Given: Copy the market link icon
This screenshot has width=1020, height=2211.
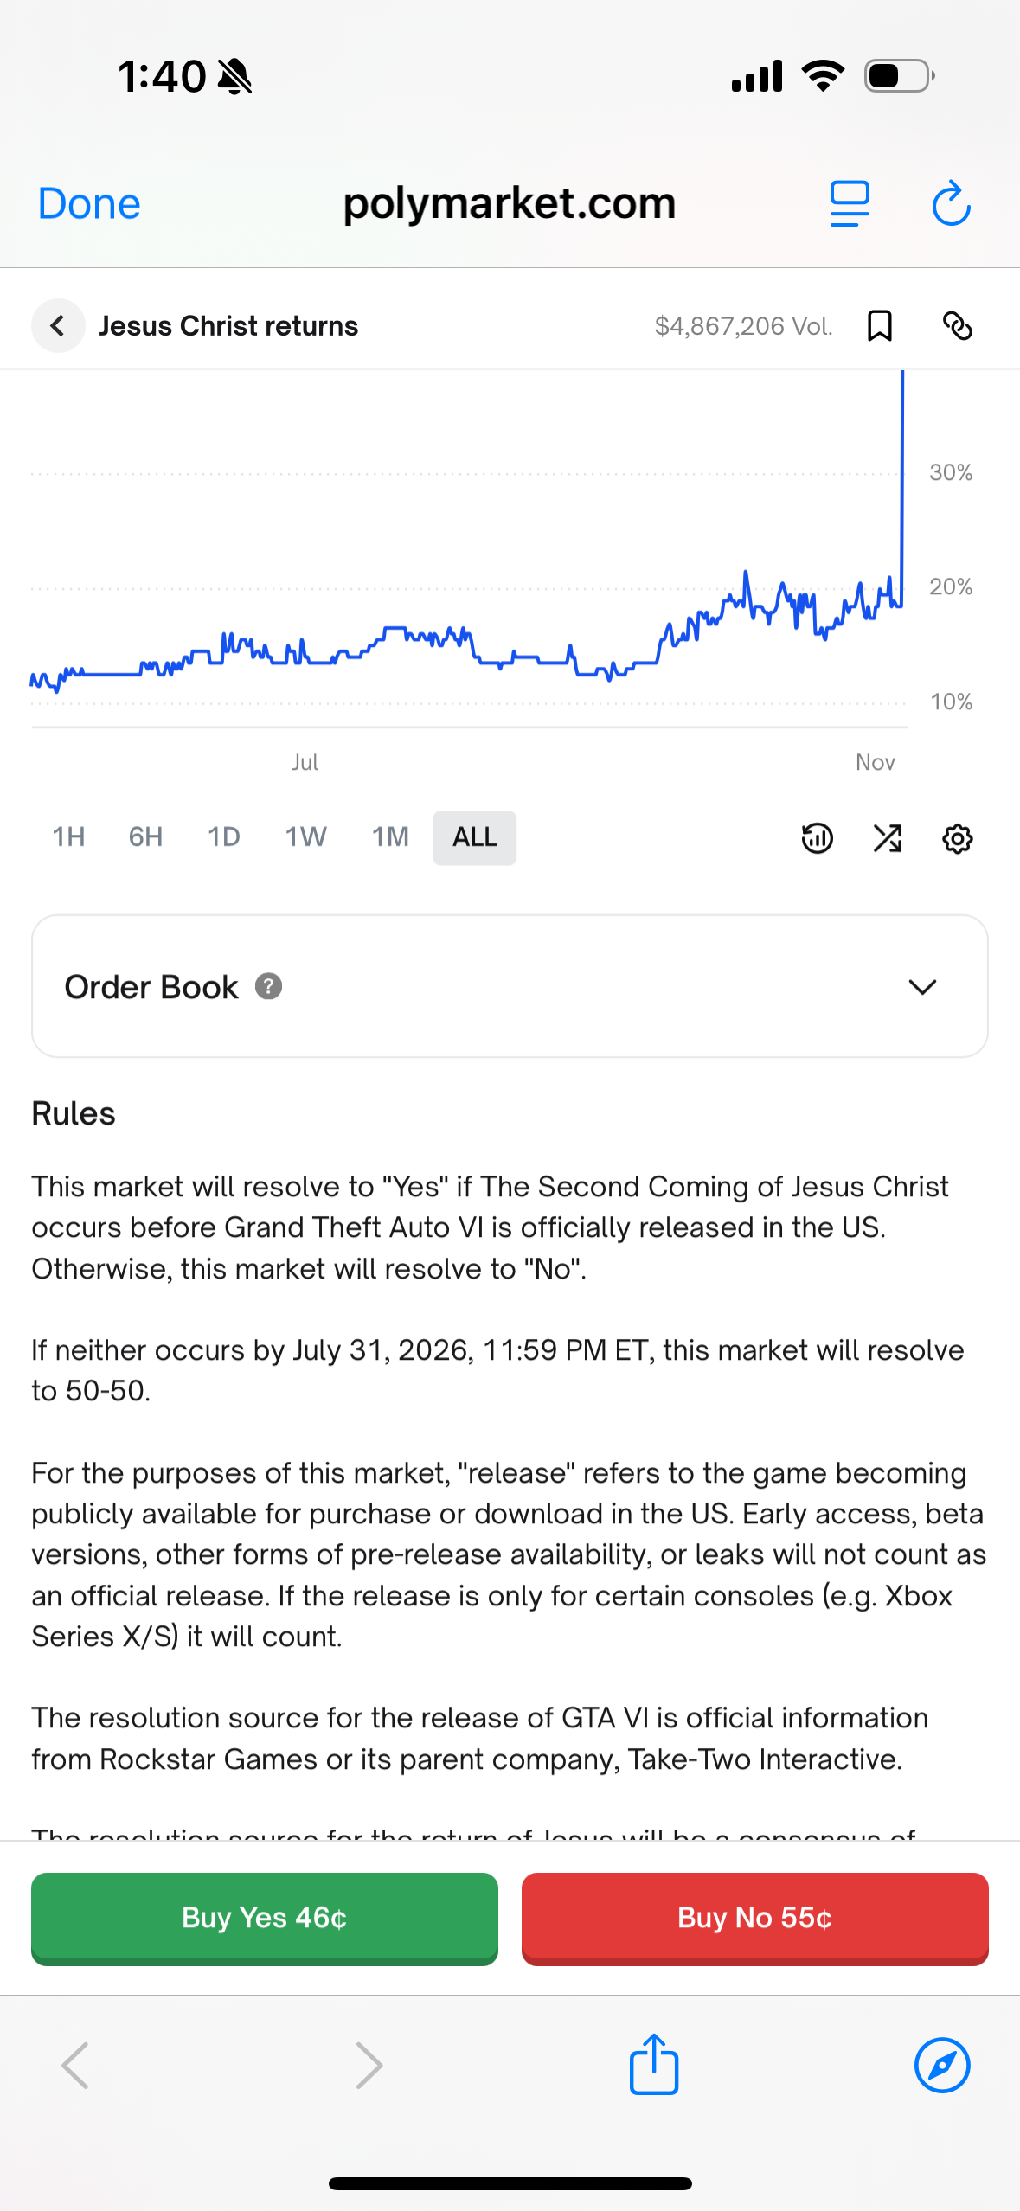Looking at the screenshot, I should click(x=957, y=326).
